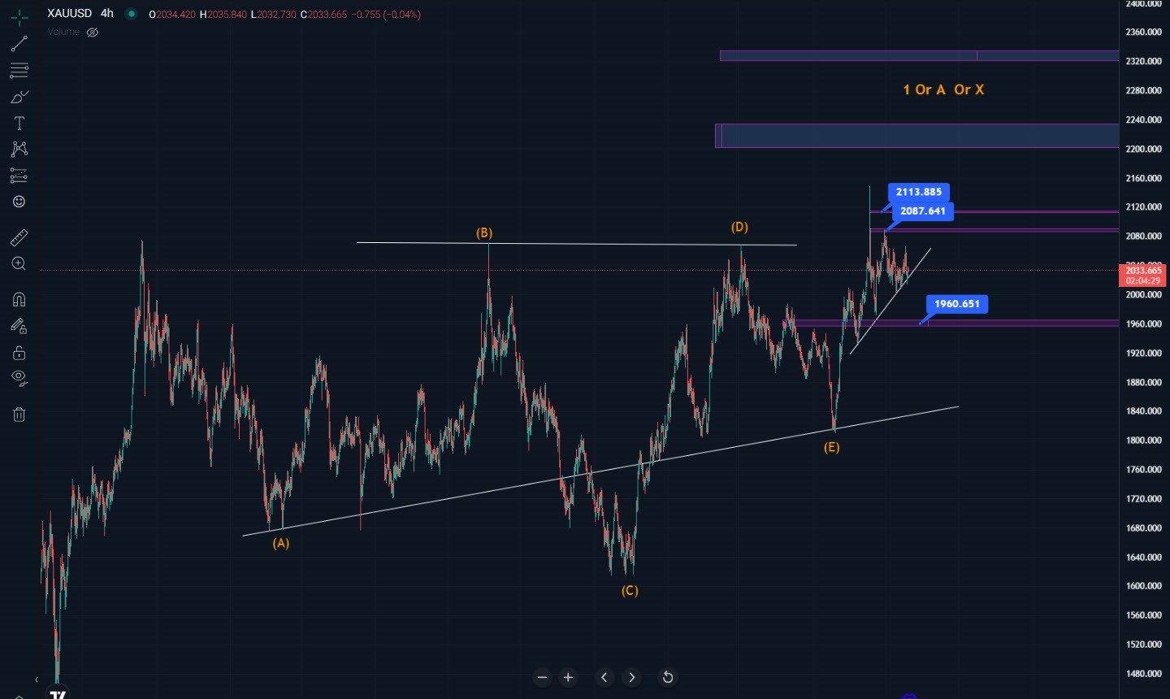
Task: Click the low price L2032.730 value
Action: pos(273,15)
